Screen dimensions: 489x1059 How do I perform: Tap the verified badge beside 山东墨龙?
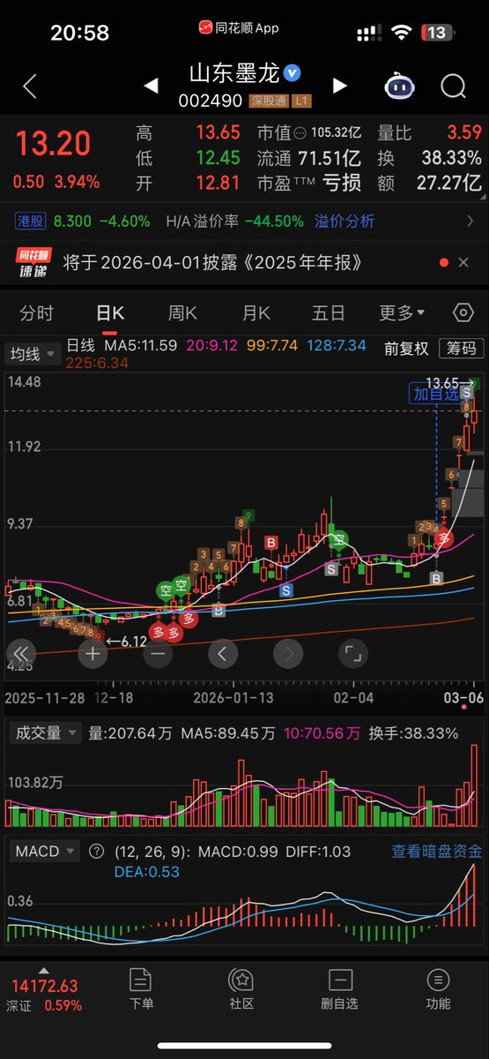[x=293, y=72]
